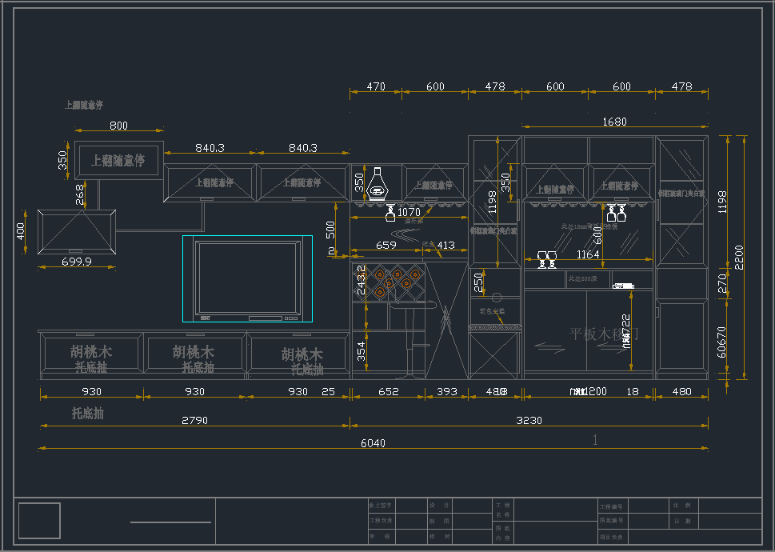
Task: Click the 平板木移门 sliding door label
Action: pos(603,334)
